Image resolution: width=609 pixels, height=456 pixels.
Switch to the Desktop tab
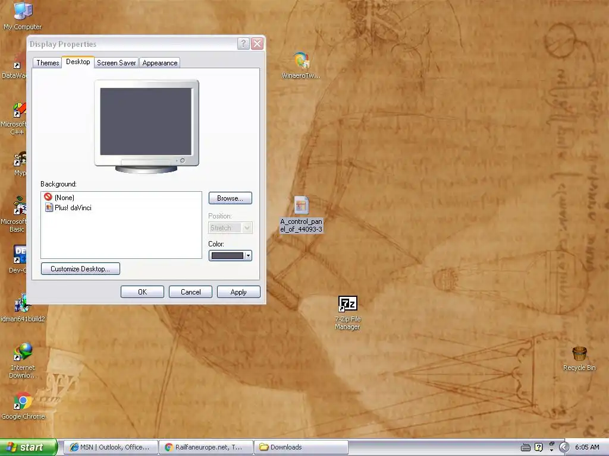(78, 62)
